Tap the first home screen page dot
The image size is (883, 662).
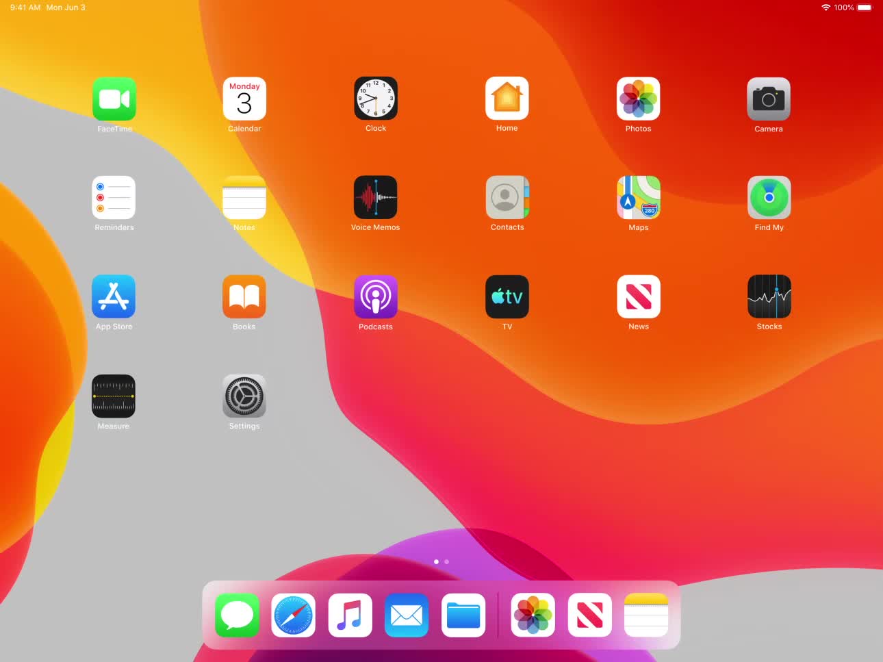tap(437, 561)
